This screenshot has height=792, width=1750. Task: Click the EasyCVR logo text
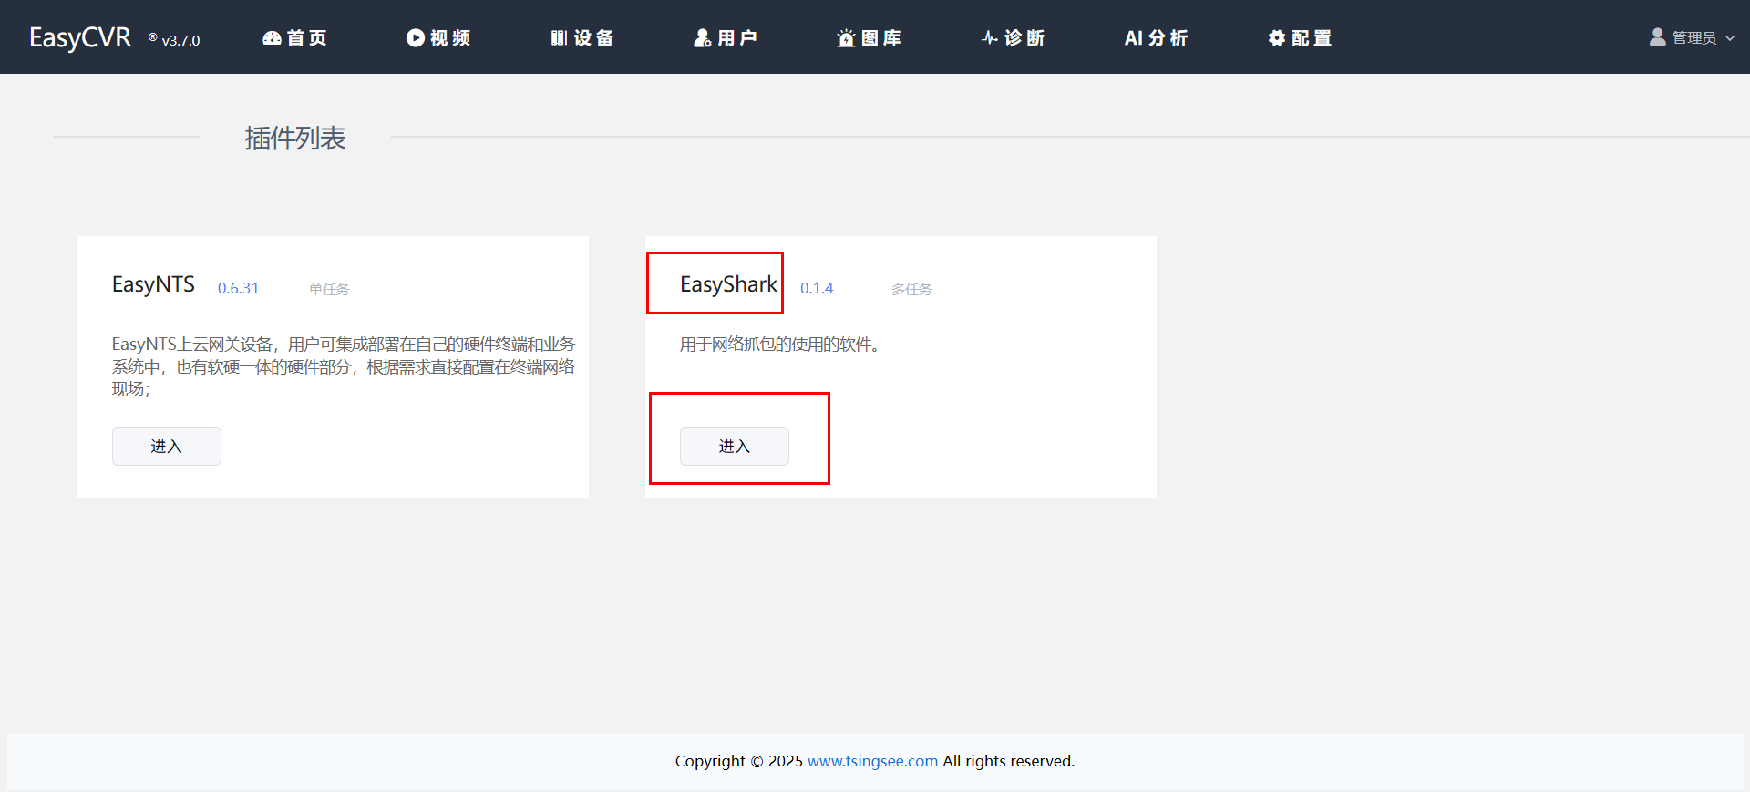[x=80, y=37]
